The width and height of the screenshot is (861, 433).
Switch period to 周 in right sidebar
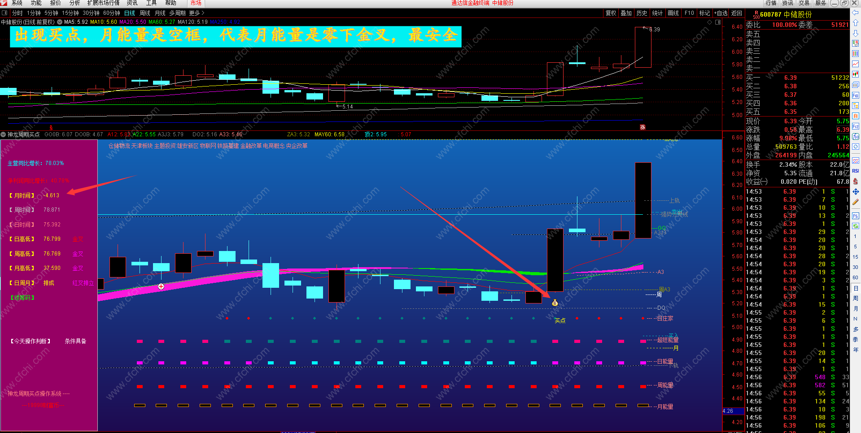856,298
